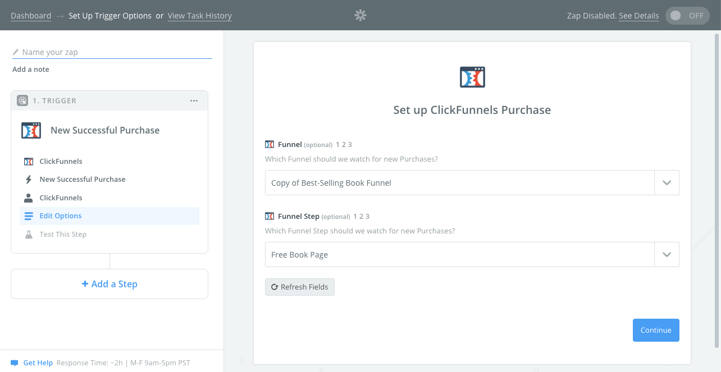
Task: Click the person account icon in sidebar
Action: coord(29,198)
